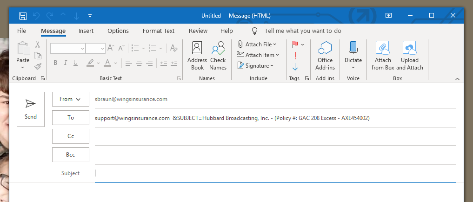
Task: Click into the Subject input field
Action: point(274,173)
